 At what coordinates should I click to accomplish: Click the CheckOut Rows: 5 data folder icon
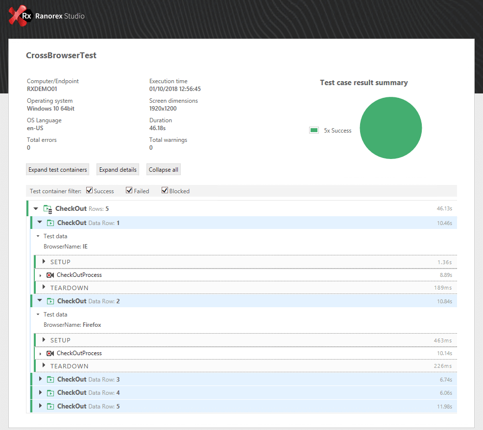coord(48,209)
